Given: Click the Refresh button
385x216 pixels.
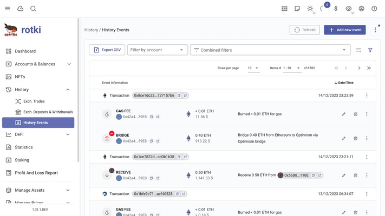Looking at the screenshot, I should pos(304,30).
